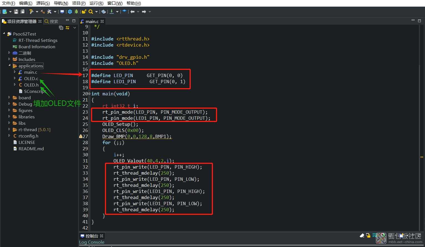The width and height of the screenshot is (425, 247).
Task: Minimize the project explorer panel
Action: pos(67,21)
